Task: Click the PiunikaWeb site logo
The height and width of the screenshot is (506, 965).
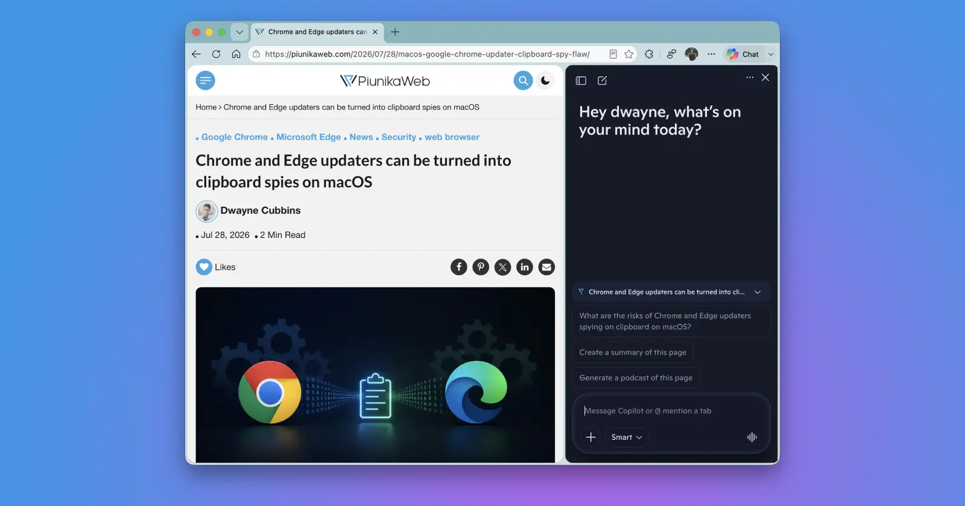Action: [x=385, y=81]
